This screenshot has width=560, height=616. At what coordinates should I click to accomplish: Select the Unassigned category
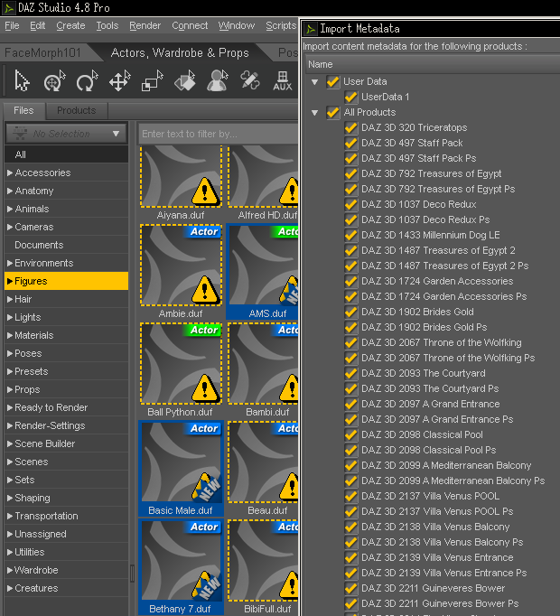[x=66, y=534]
